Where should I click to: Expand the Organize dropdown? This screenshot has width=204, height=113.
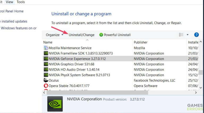(x=54, y=35)
